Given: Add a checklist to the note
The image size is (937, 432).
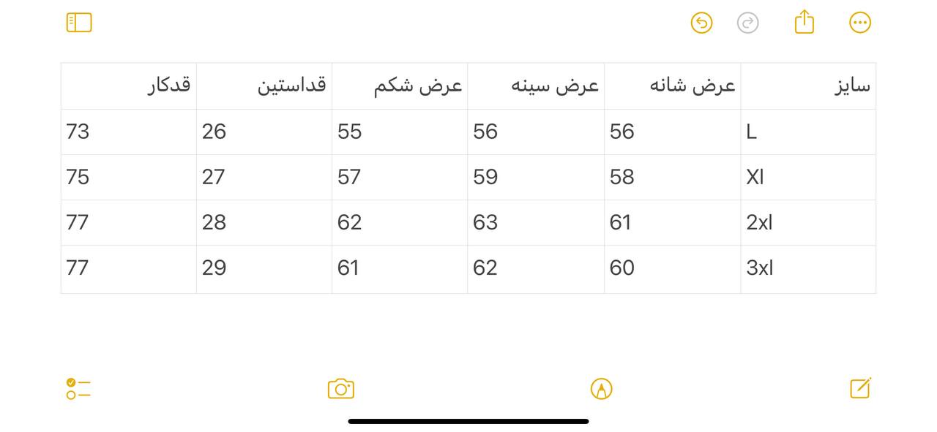Looking at the screenshot, I should (78, 389).
